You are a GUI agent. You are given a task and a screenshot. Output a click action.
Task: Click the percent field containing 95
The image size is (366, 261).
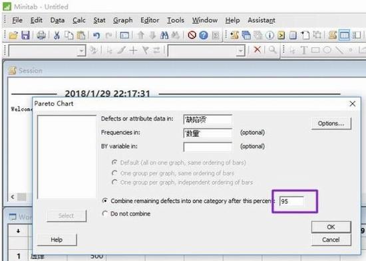point(291,201)
